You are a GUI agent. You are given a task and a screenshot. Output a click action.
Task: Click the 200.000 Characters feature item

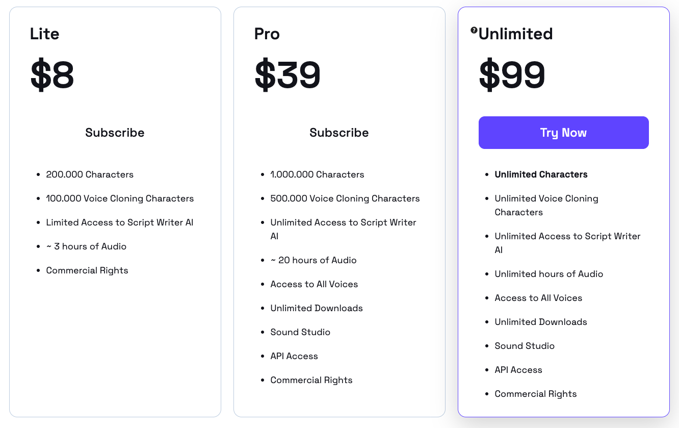pos(90,174)
